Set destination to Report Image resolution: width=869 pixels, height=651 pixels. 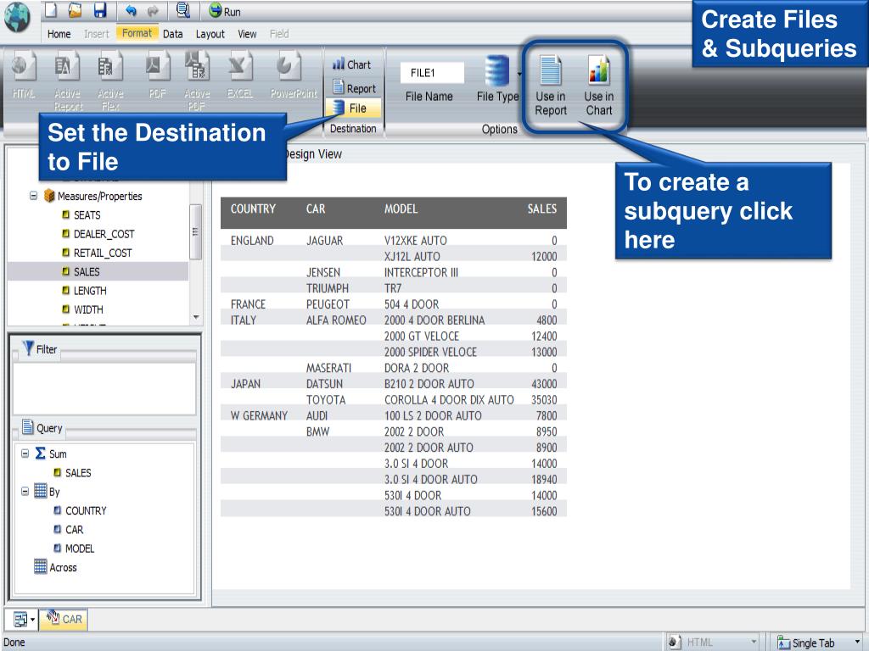[354, 88]
